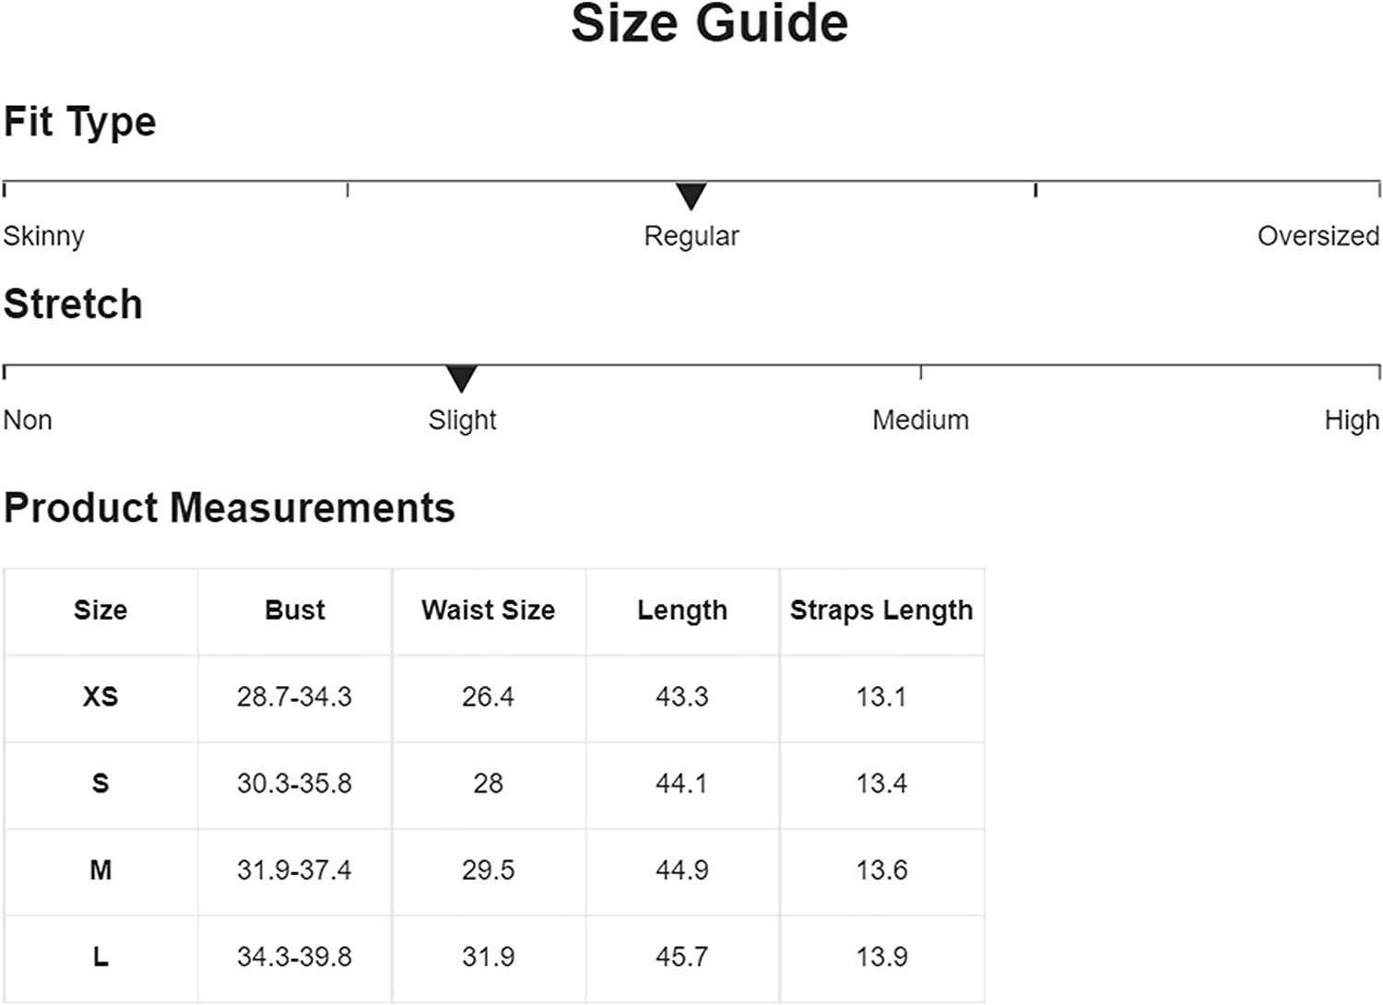Click the Waist Size column header
Screen dimensions: 1383x1005
tap(488, 610)
